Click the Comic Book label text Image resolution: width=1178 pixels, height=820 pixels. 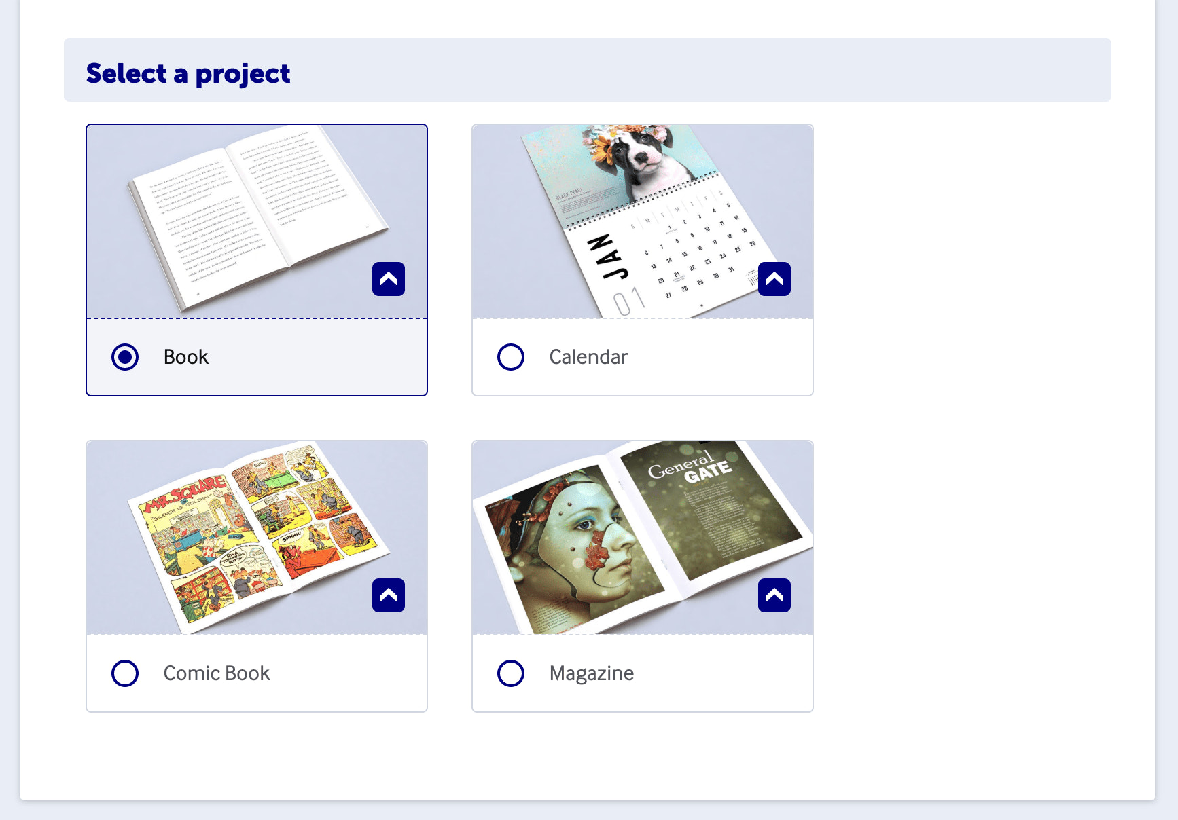[215, 673]
